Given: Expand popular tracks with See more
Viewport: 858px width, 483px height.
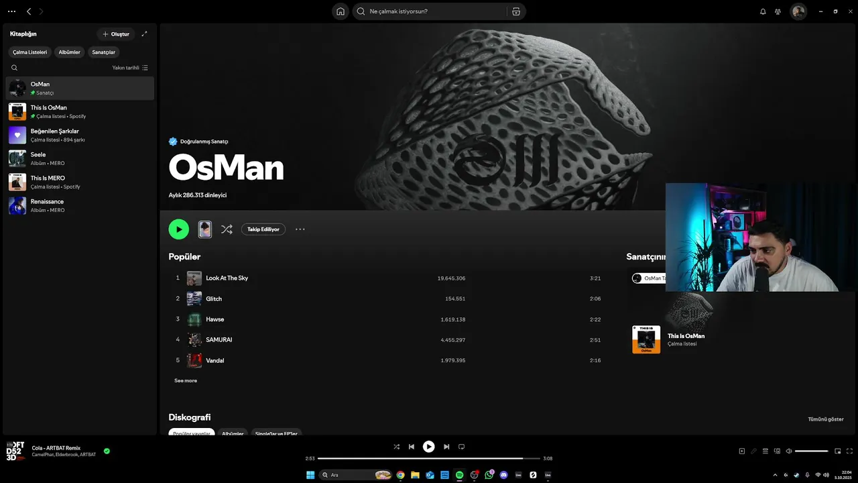Looking at the screenshot, I should point(186,380).
